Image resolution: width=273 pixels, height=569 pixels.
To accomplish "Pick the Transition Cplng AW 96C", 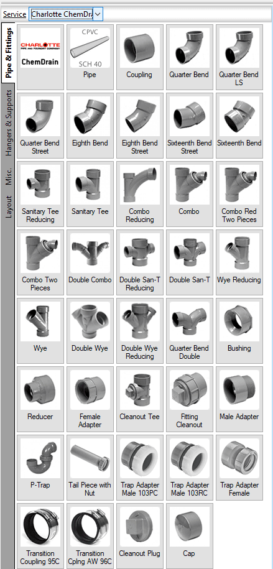I will pyautogui.click(x=90, y=536).
